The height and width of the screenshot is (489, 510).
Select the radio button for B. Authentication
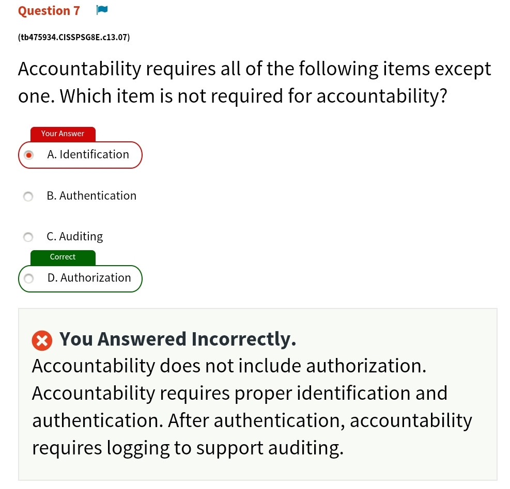tap(28, 196)
